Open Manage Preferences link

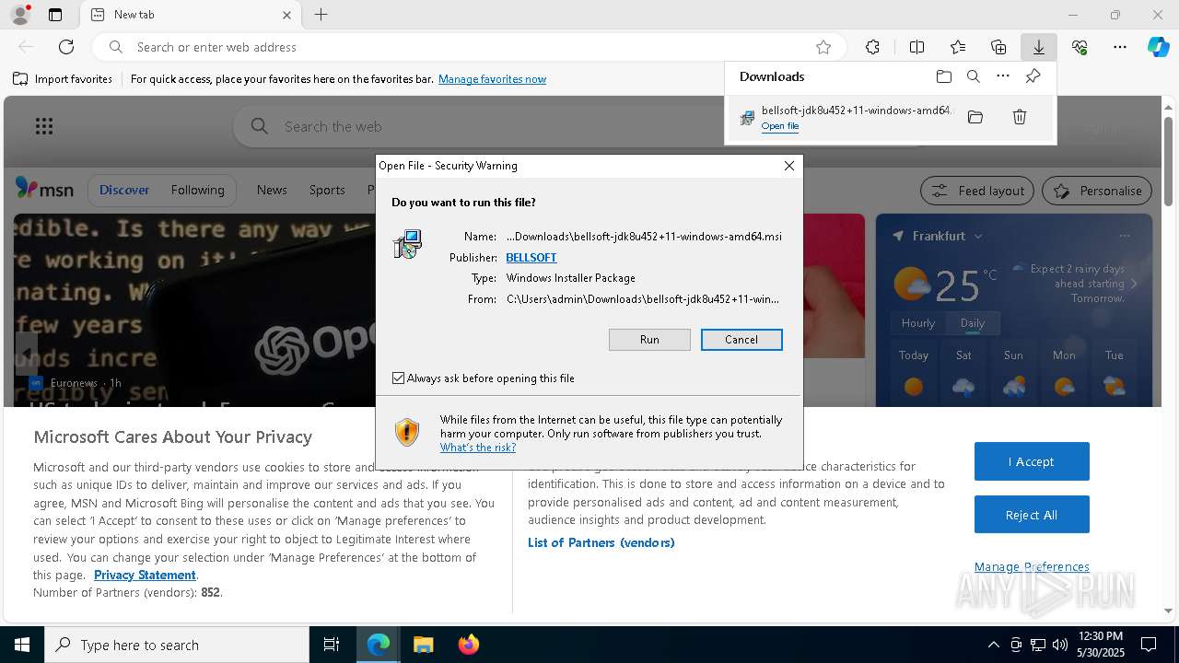pos(1032,567)
